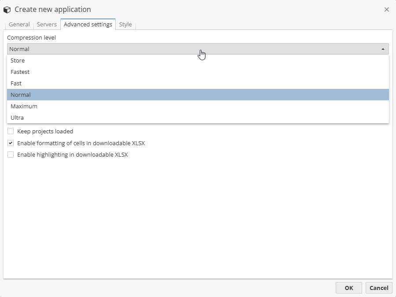The image size is (396, 297).
Task: Uncheck Enable formatting of cells in XLSX
Action: (11, 143)
